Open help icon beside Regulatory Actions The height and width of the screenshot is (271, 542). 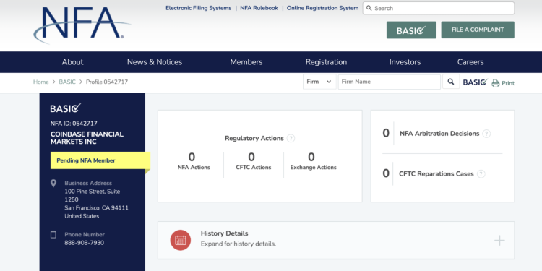click(291, 138)
